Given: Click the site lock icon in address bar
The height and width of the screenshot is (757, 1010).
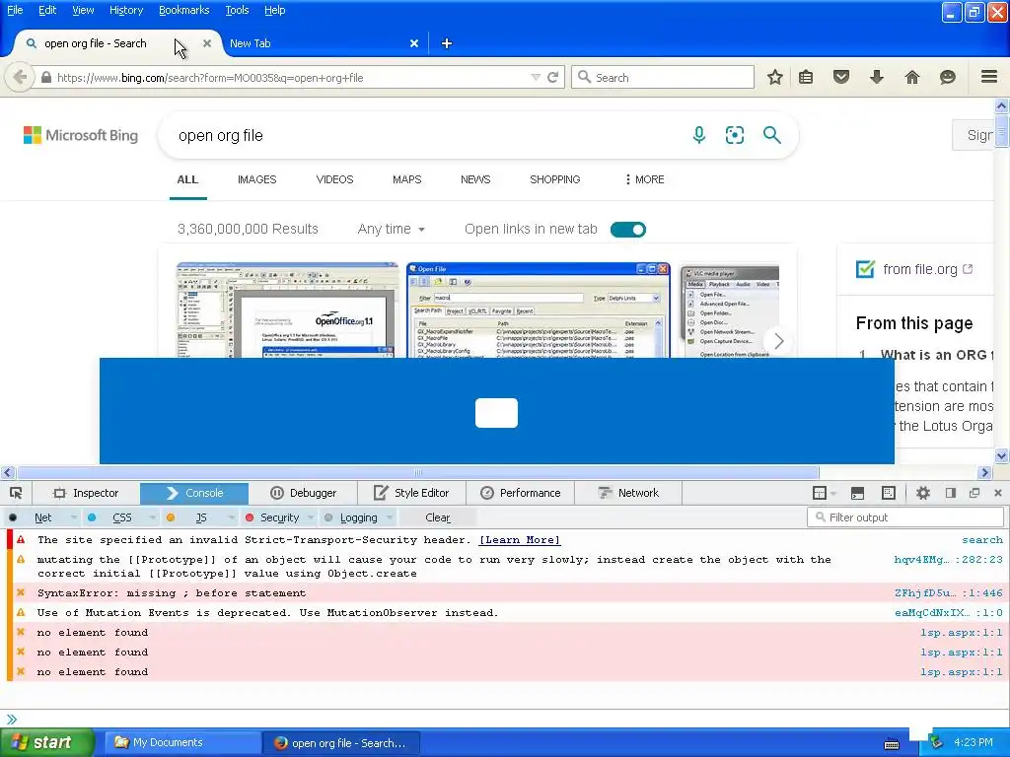Looking at the screenshot, I should (45, 77).
